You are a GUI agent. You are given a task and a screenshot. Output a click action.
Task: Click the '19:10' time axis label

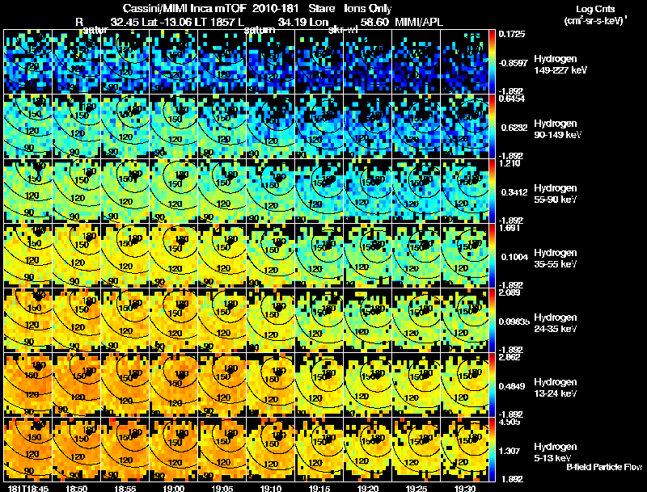(271, 488)
